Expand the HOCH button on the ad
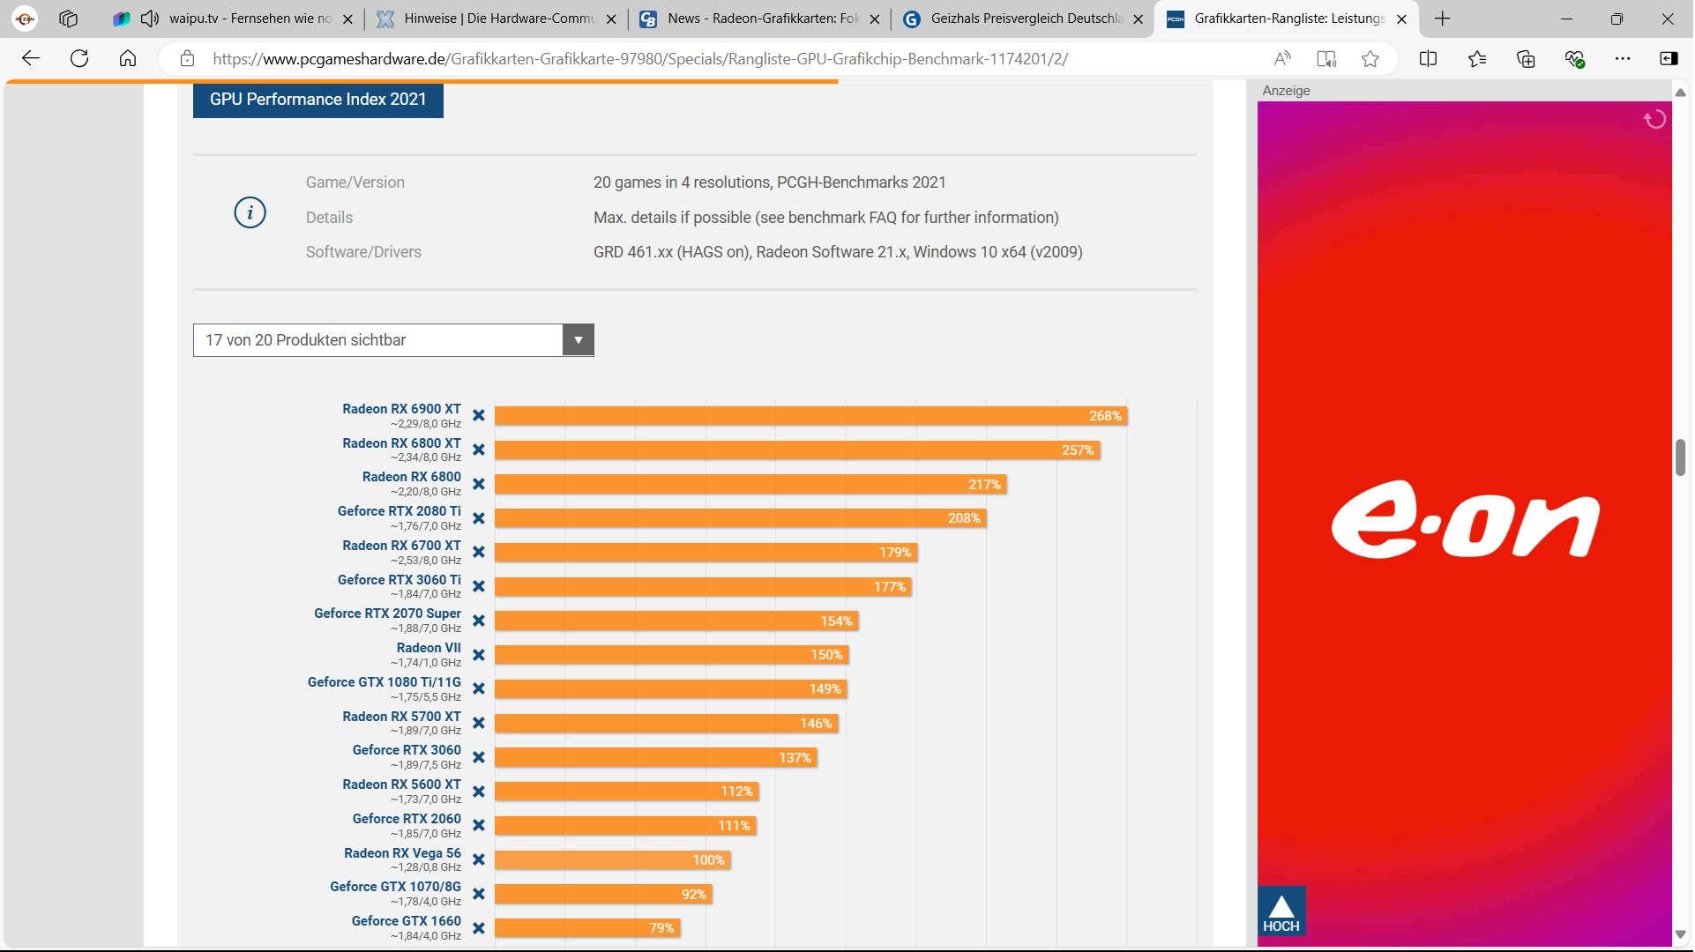Screen dimensions: 1695x952 [x=1281, y=911]
